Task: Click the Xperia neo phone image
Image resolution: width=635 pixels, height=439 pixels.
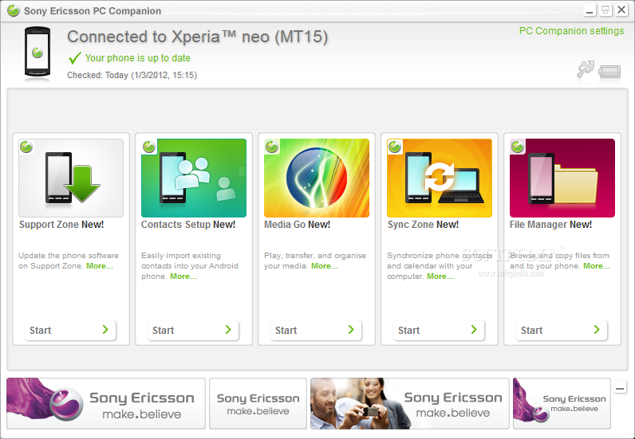Action: [x=37, y=53]
